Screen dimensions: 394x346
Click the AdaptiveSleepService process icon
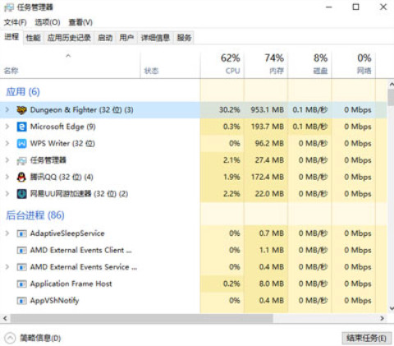click(21, 233)
